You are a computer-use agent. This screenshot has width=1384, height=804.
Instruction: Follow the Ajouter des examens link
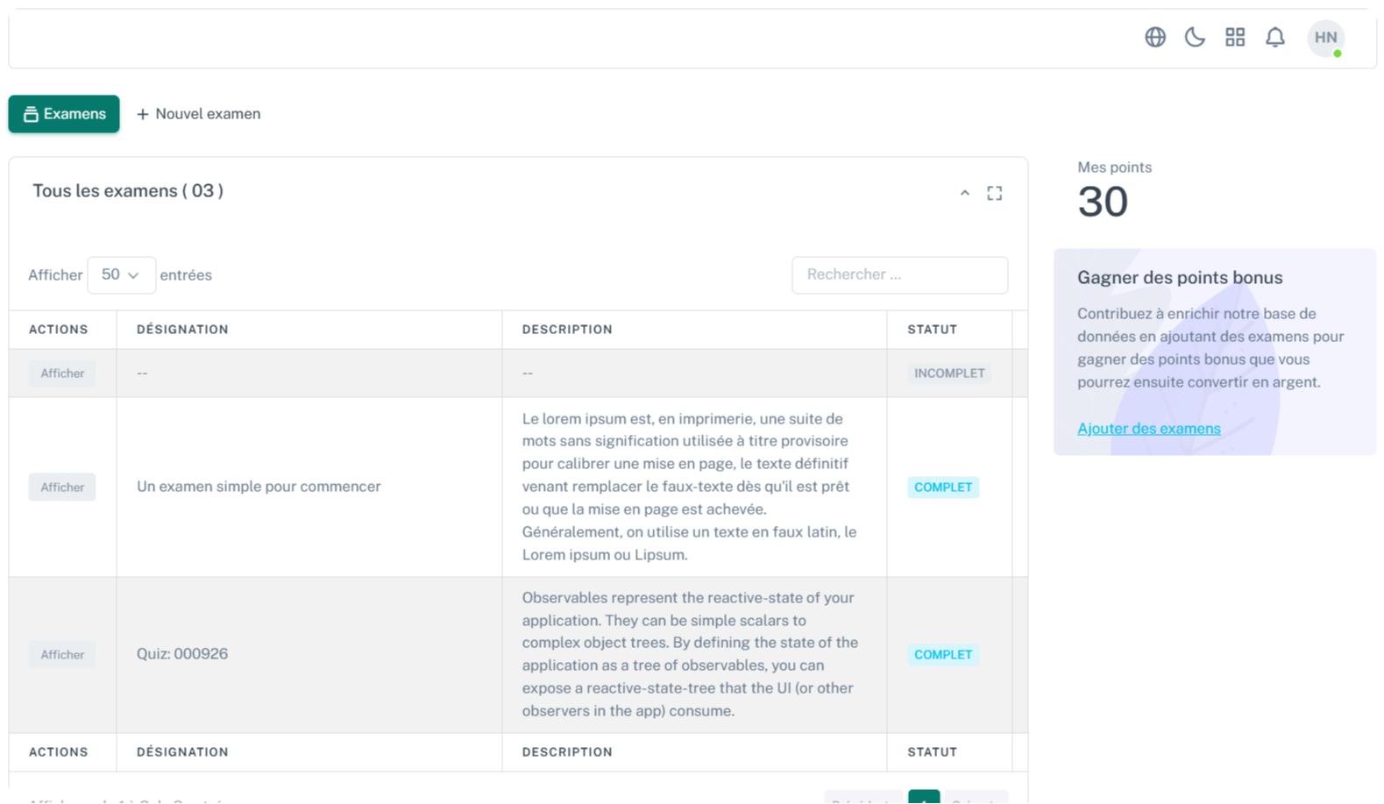coord(1148,429)
